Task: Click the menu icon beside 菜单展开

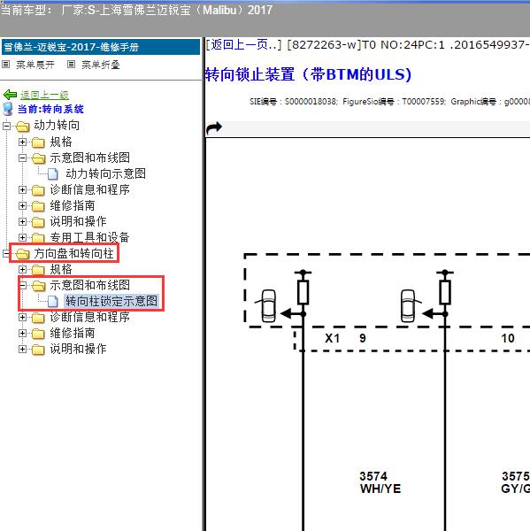Action: 6,64
